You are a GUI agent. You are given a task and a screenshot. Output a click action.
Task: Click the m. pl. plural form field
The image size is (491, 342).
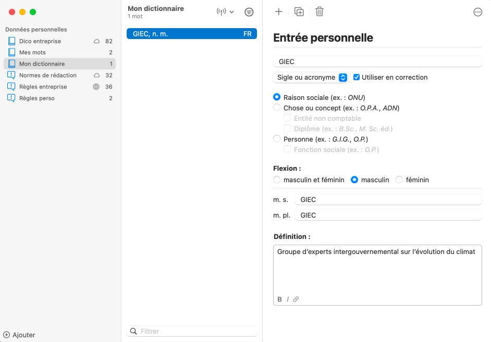click(x=388, y=215)
